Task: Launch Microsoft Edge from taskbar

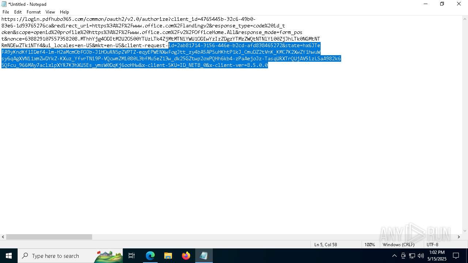Action: (150, 256)
